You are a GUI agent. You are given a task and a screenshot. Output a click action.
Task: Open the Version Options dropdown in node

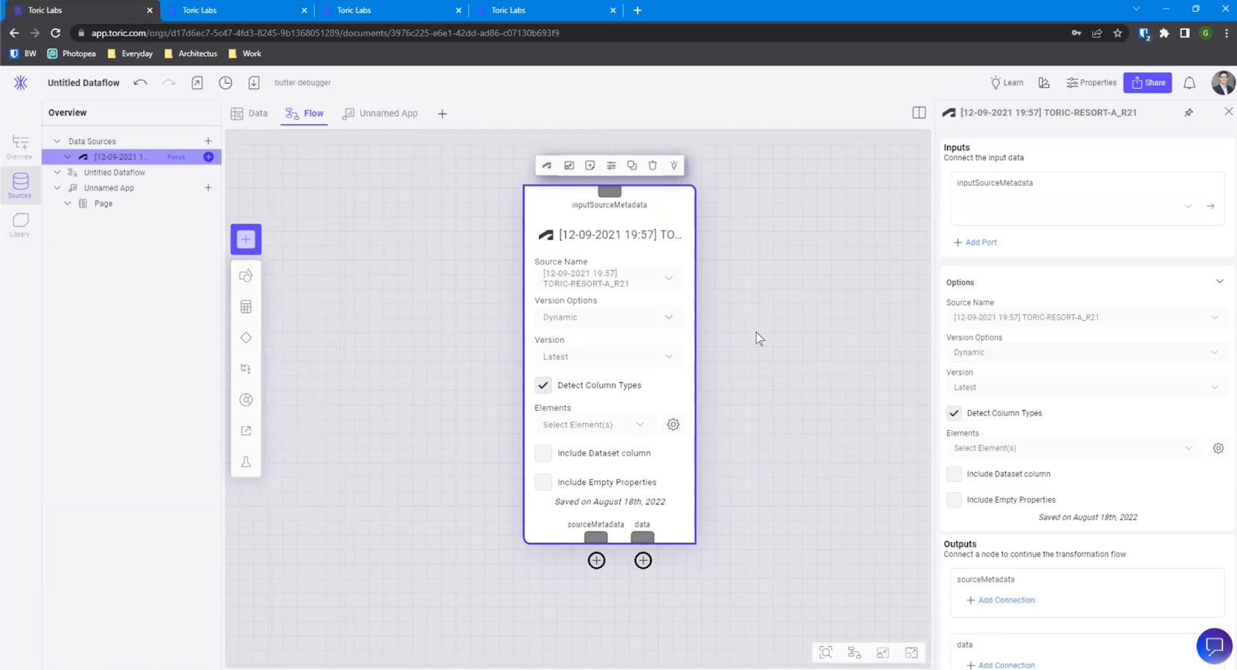[608, 317]
